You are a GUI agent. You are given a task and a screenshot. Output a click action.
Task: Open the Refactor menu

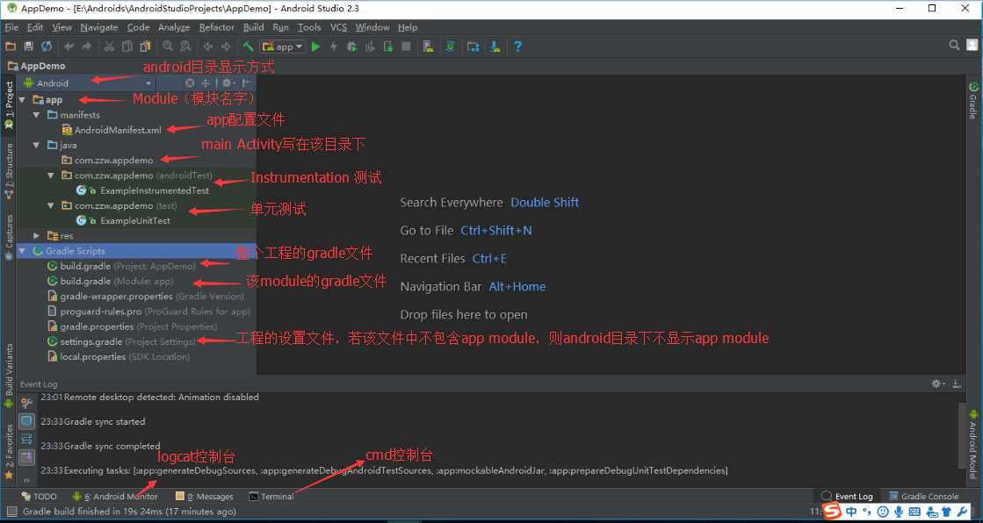[x=217, y=27]
